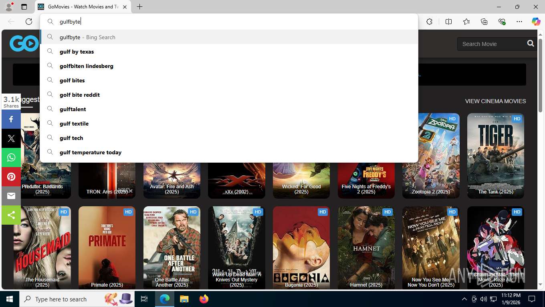This screenshot has width=545, height=307.
Task: Share on X via sidebar
Action: pyautogui.click(x=11, y=138)
